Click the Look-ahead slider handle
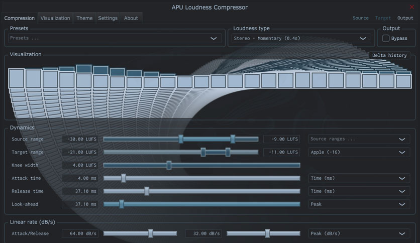The image size is (420, 243). [122, 204]
